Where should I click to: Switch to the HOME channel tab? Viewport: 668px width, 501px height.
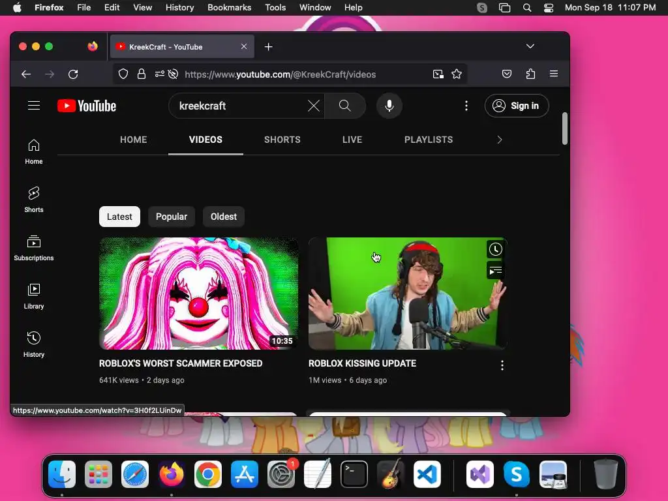pyautogui.click(x=133, y=140)
